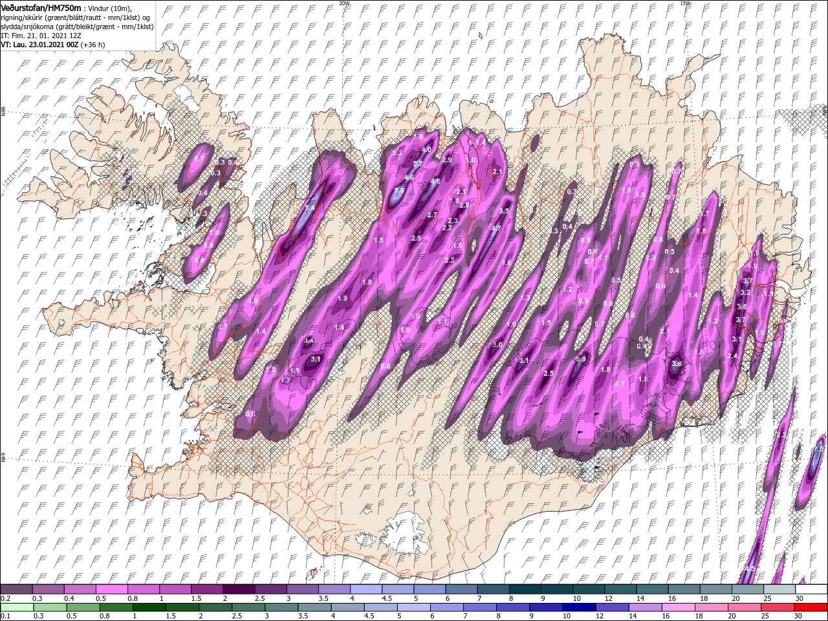Click the "2.5" snowfall value on the map
This screenshot has width=828, height=621.
[549, 374]
